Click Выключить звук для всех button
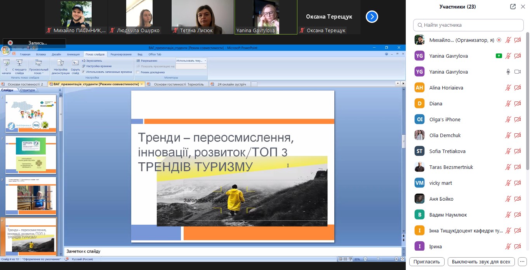530x270 pixels. pyautogui.click(x=481, y=261)
